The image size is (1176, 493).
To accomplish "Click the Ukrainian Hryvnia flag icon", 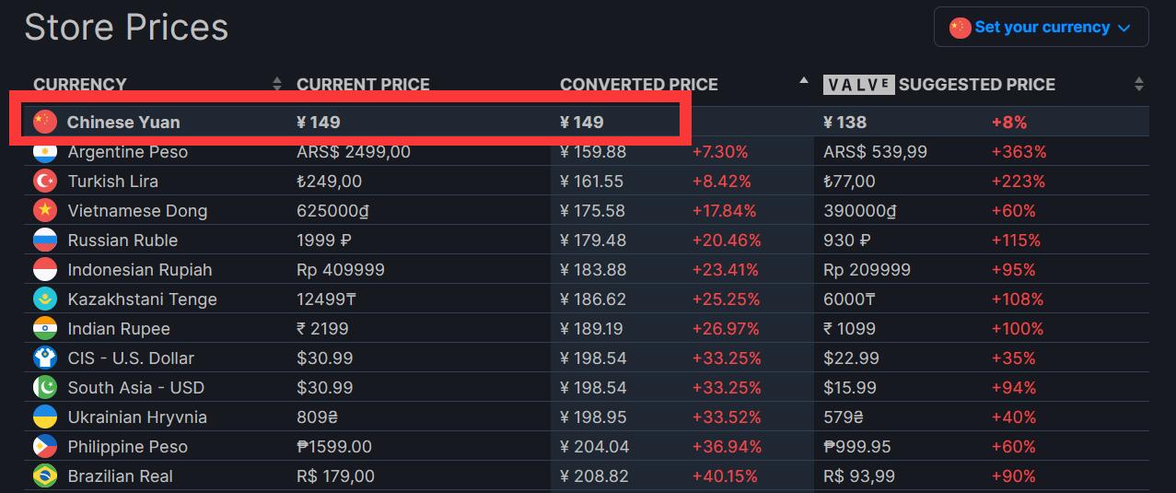I will point(45,417).
